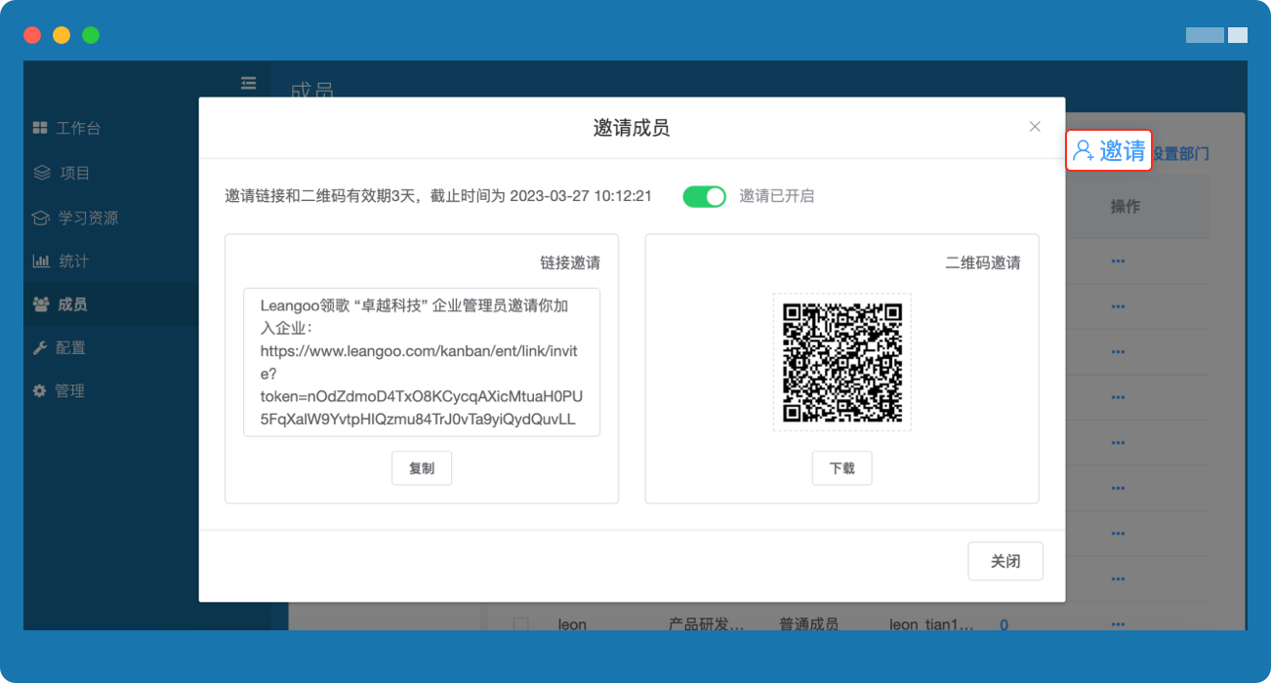Click the QR code image

(841, 362)
